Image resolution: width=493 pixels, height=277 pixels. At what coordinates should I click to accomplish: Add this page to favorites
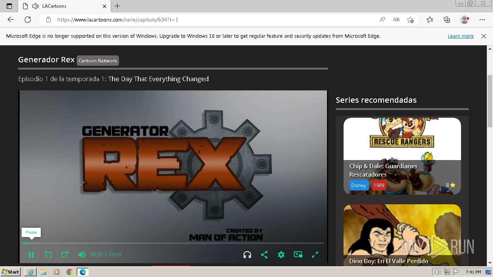click(x=411, y=20)
